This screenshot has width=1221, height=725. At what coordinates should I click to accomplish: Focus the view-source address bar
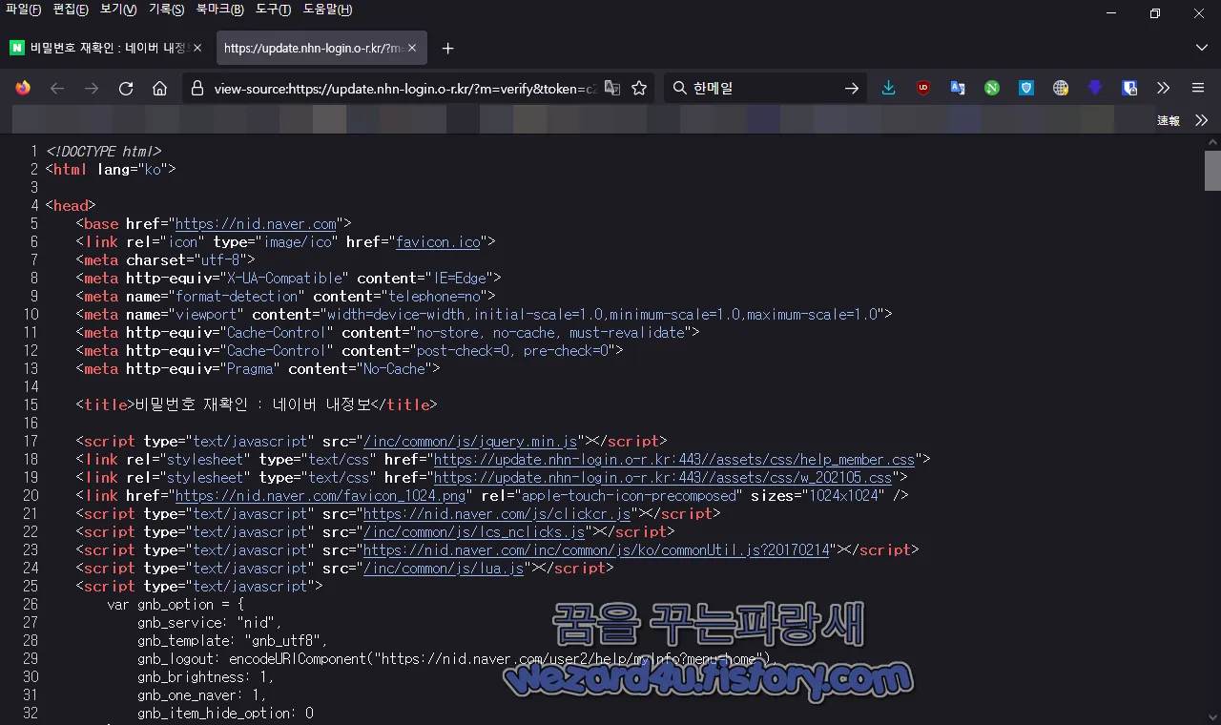tap(406, 88)
